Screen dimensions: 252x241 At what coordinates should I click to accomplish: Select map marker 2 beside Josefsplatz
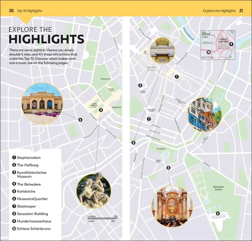tap(140, 85)
